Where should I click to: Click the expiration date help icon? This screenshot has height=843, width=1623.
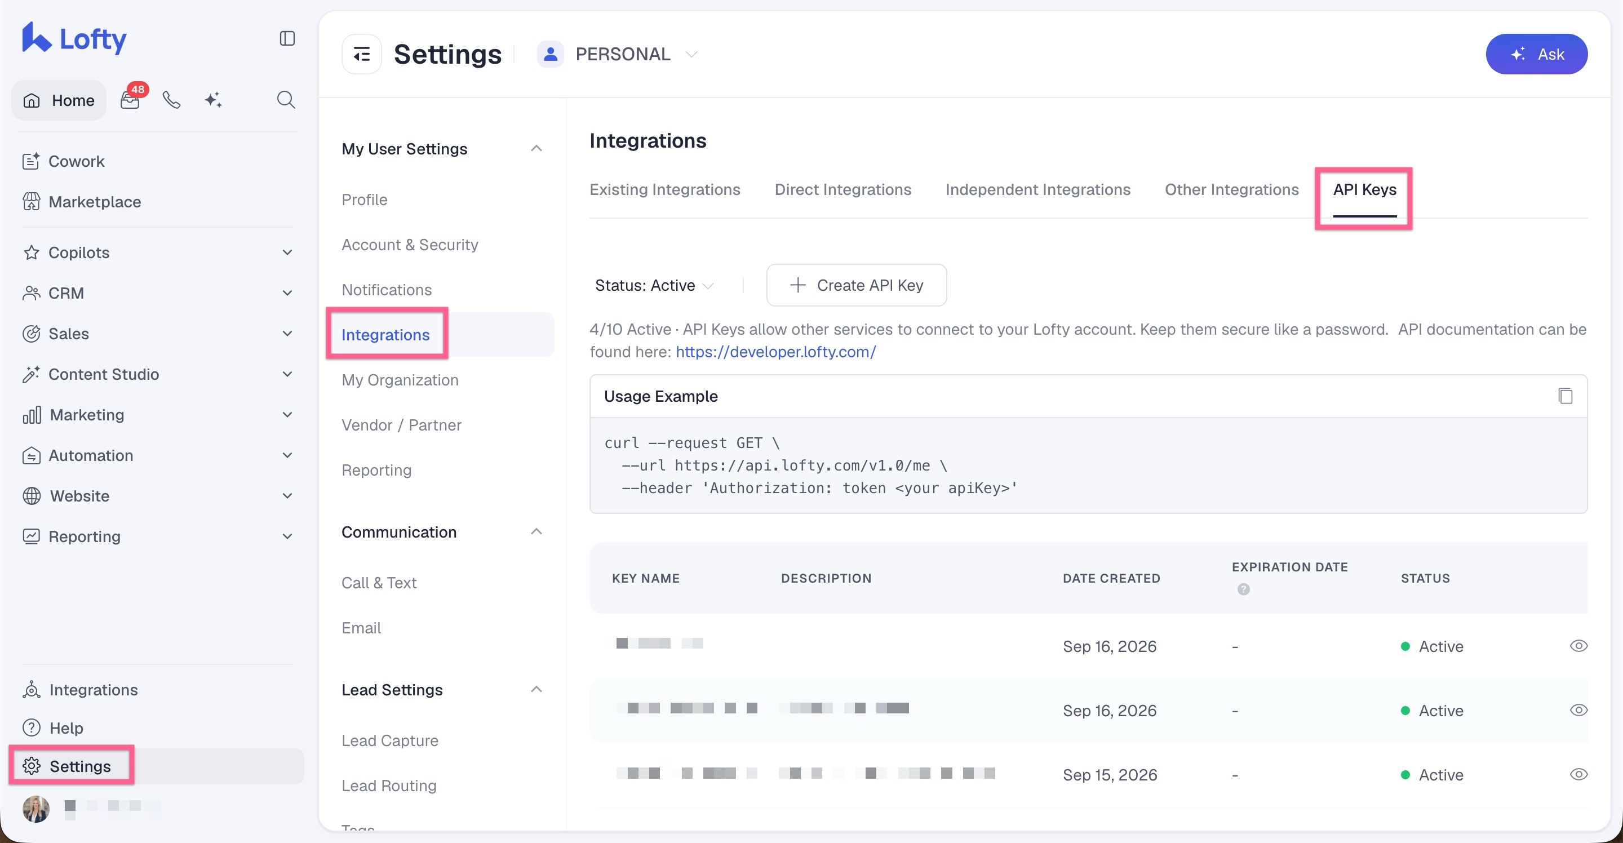point(1243,589)
